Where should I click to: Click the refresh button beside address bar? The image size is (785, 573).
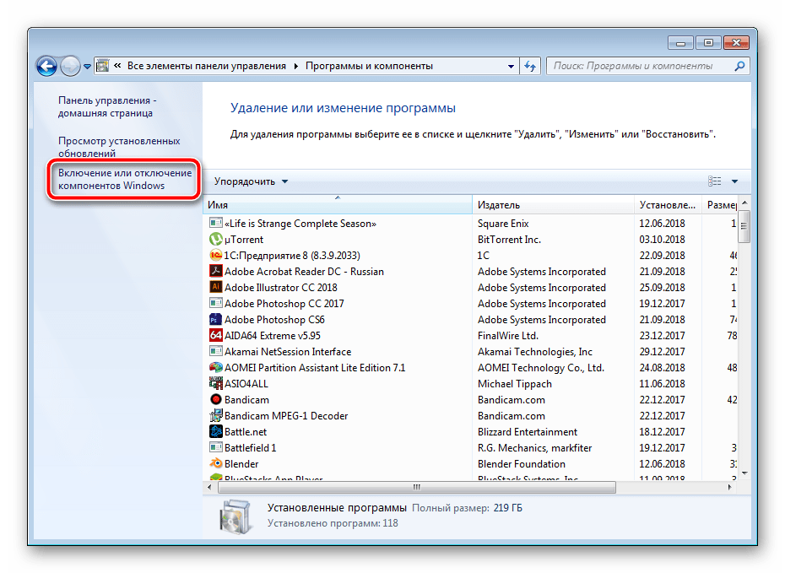(x=531, y=66)
